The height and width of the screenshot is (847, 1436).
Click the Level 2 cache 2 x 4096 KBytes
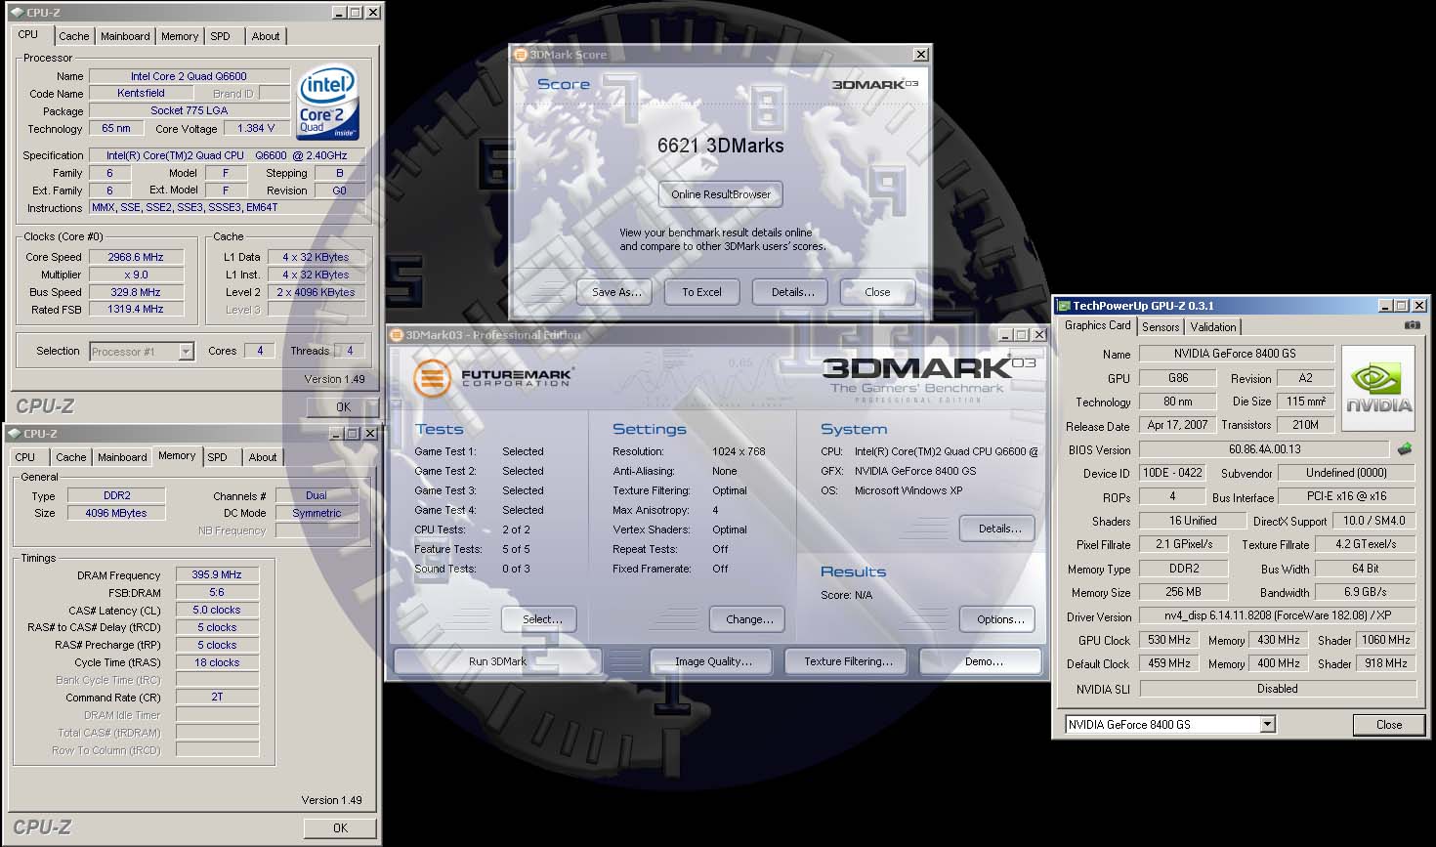coord(316,292)
